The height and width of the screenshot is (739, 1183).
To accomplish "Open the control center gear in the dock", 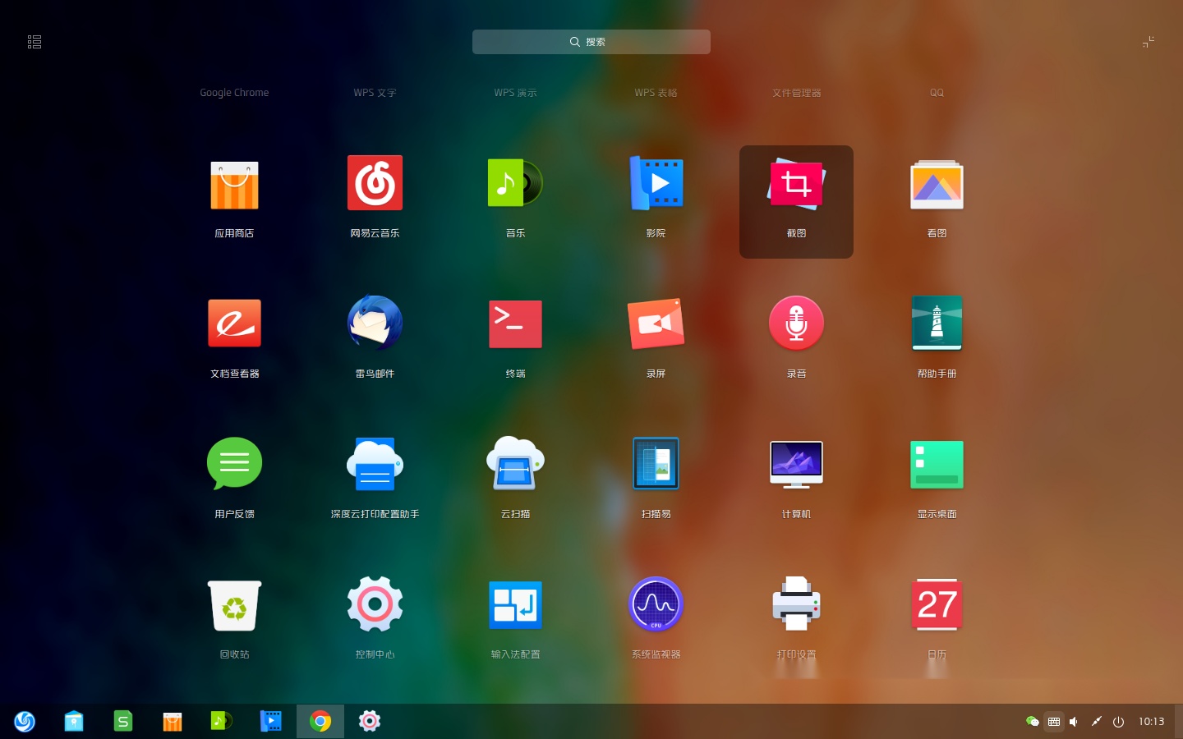I will pos(370,721).
